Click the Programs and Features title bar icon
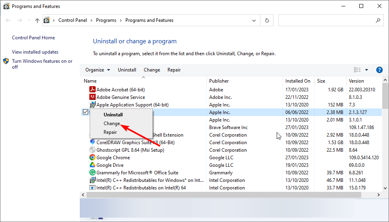 tap(6, 6)
